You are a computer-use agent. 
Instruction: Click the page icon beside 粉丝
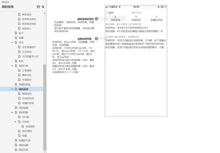16,61
